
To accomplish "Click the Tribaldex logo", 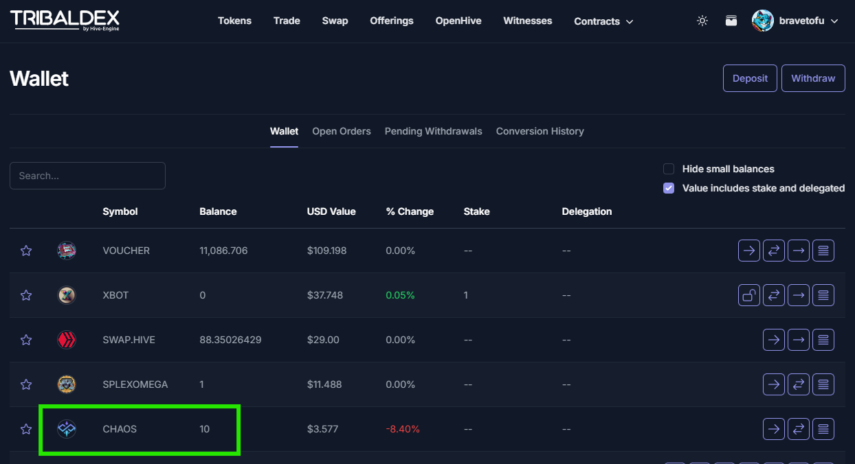I will pyautogui.click(x=65, y=21).
